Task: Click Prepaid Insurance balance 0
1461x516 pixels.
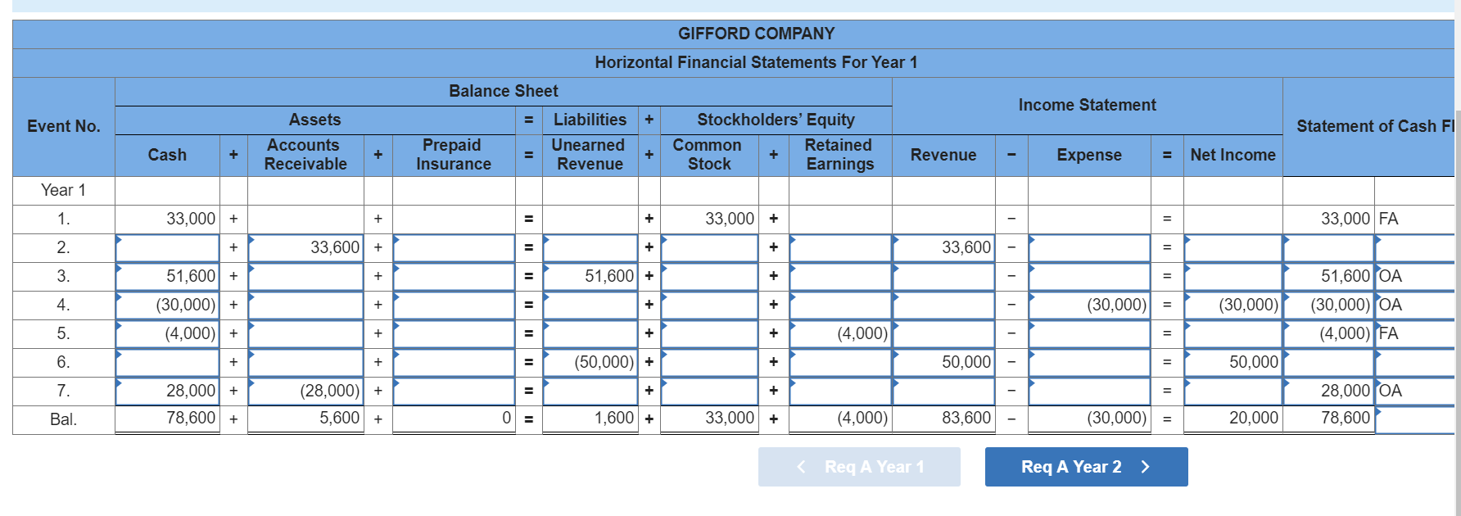Action: pyautogui.click(x=454, y=419)
